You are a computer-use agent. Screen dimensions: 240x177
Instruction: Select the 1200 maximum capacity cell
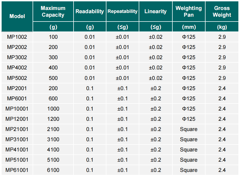click(x=53, y=119)
